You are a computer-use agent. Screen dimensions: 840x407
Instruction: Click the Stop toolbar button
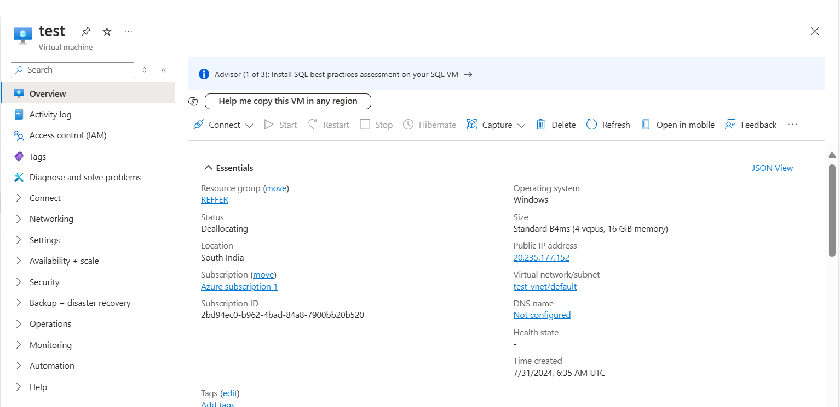point(376,125)
